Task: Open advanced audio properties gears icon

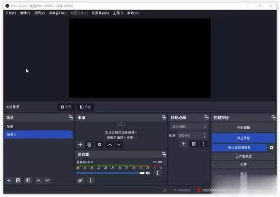Action: (80, 180)
